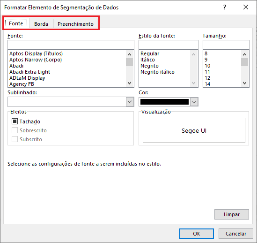Expand the Cor color dropdown arrow
Viewport: 257px width, 243px height.
point(194,102)
